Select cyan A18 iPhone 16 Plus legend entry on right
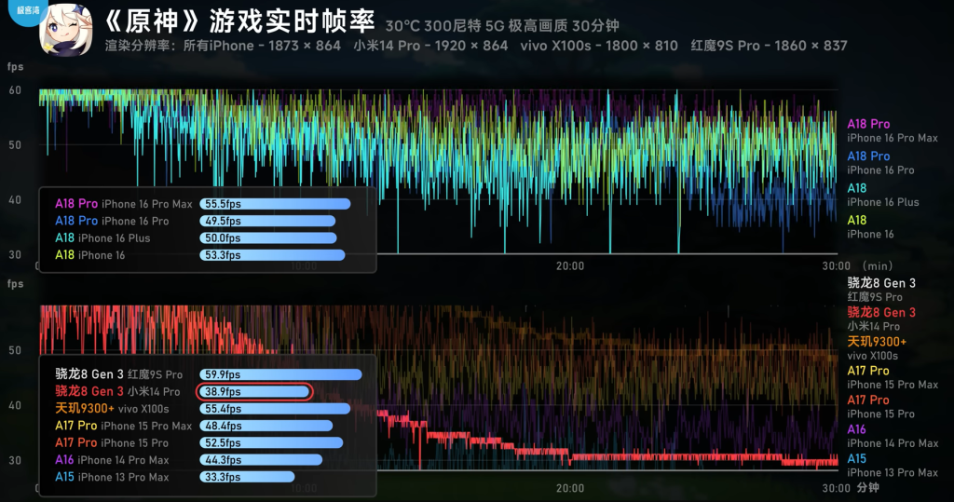The height and width of the screenshot is (502, 954). [x=882, y=195]
